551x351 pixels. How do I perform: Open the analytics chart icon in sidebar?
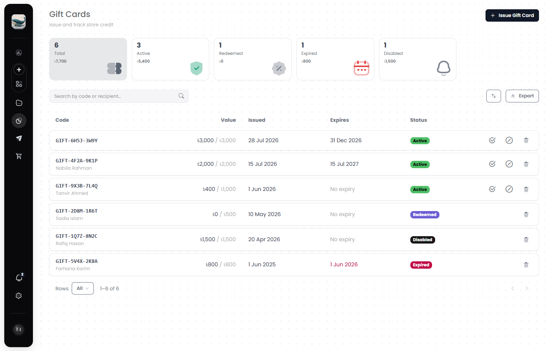(19, 53)
